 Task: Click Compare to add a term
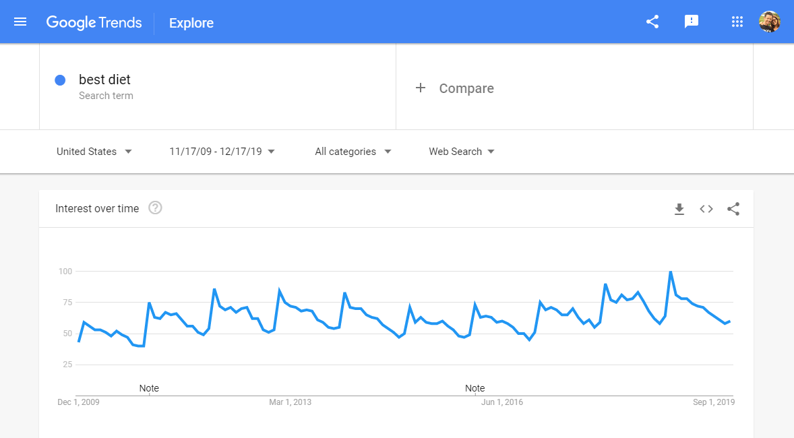[x=466, y=88]
